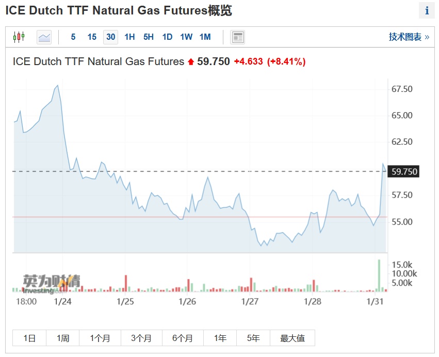The image size is (439, 357).
Task: Click the red up-arrow price indicator
Action: [191, 62]
